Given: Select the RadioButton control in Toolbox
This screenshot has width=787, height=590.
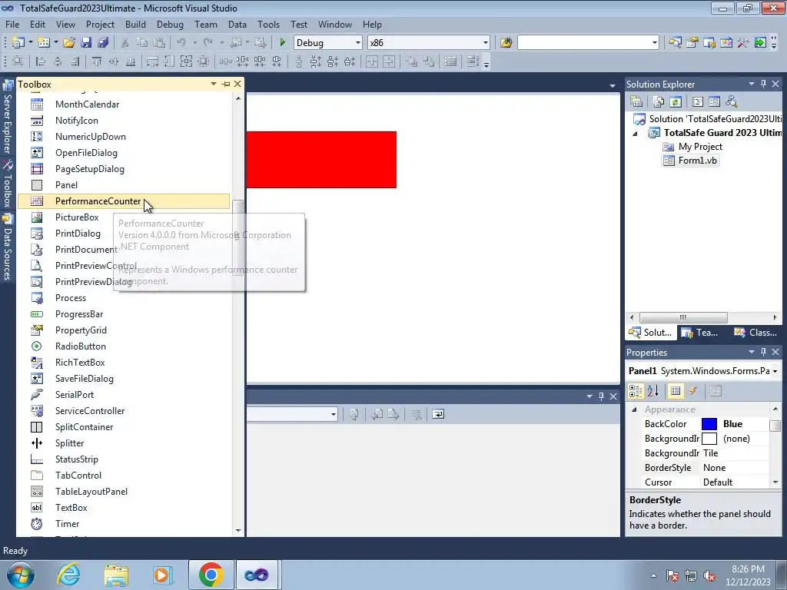Looking at the screenshot, I should click(124, 346).
